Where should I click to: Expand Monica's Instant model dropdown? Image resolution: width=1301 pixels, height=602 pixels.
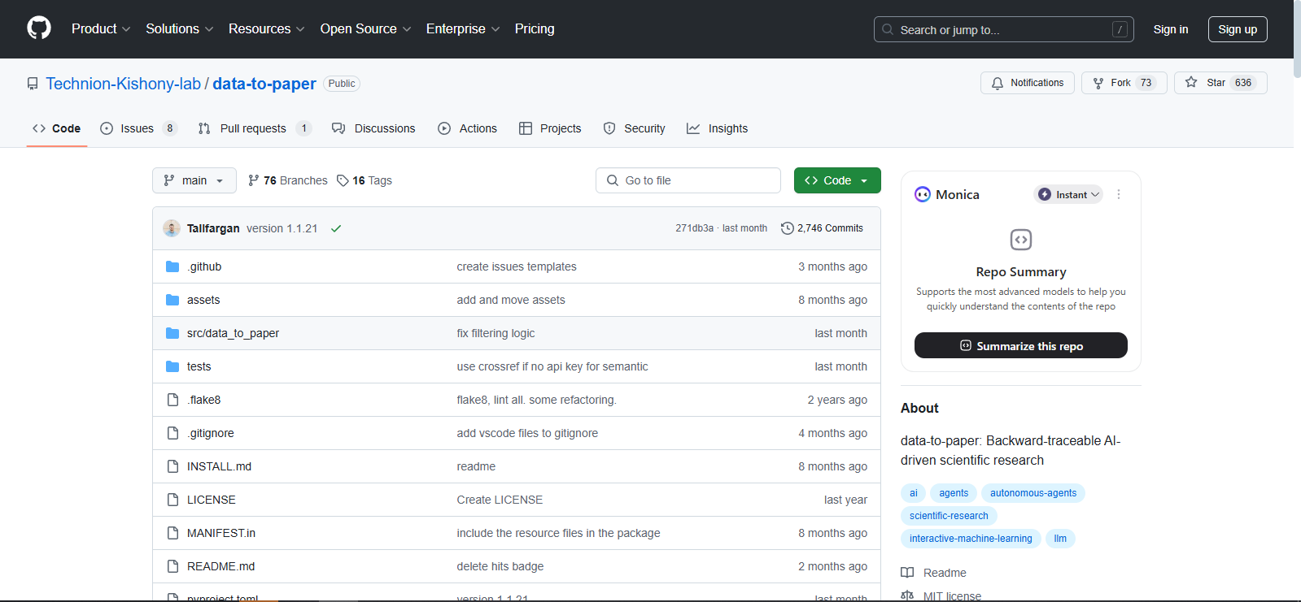[1068, 195]
